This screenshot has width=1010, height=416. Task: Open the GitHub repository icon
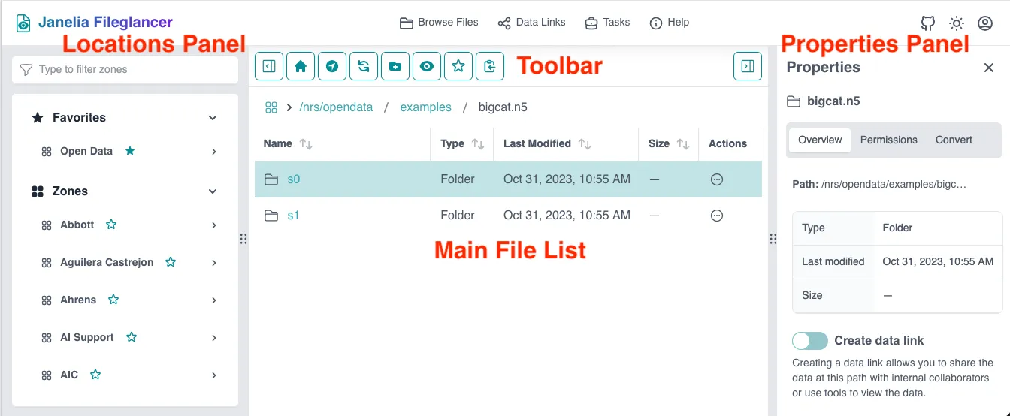pos(928,23)
